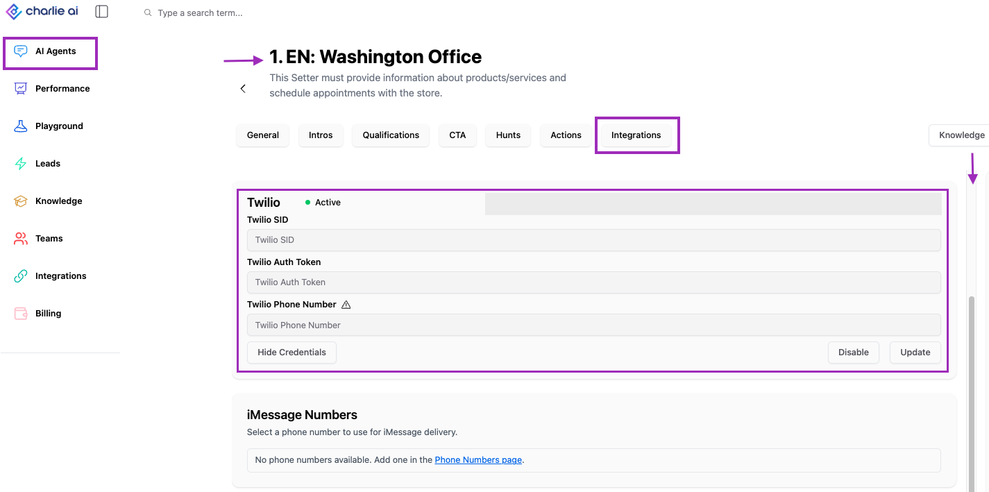The height and width of the screenshot is (492, 989).
Task: Click the 'Twilio Auth Token' label
Action: coord(284,262)
